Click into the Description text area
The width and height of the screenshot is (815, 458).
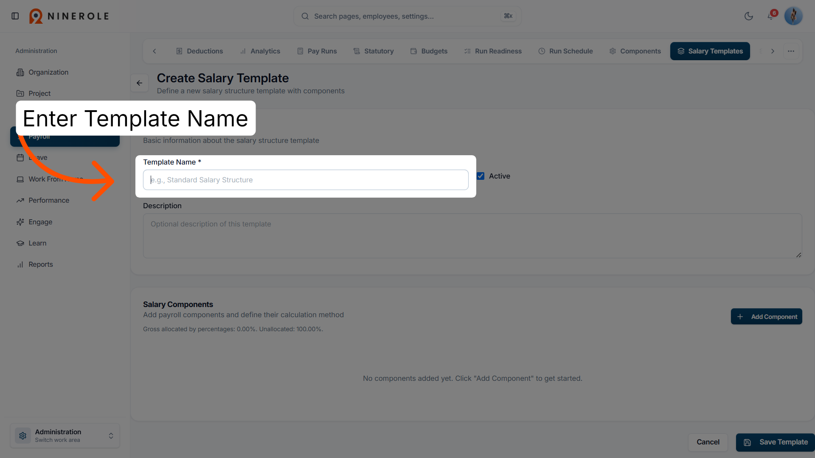click(472, 236)
